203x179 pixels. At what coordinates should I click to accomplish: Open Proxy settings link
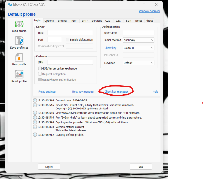coord(47,92)
